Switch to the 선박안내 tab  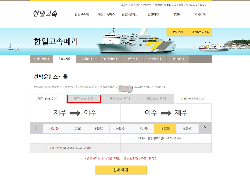point(132,59)
